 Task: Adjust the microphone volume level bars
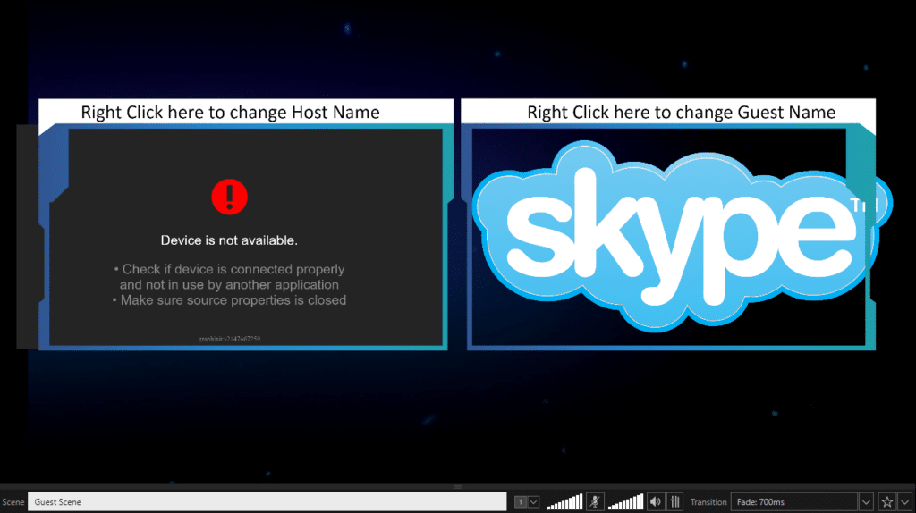564,502
